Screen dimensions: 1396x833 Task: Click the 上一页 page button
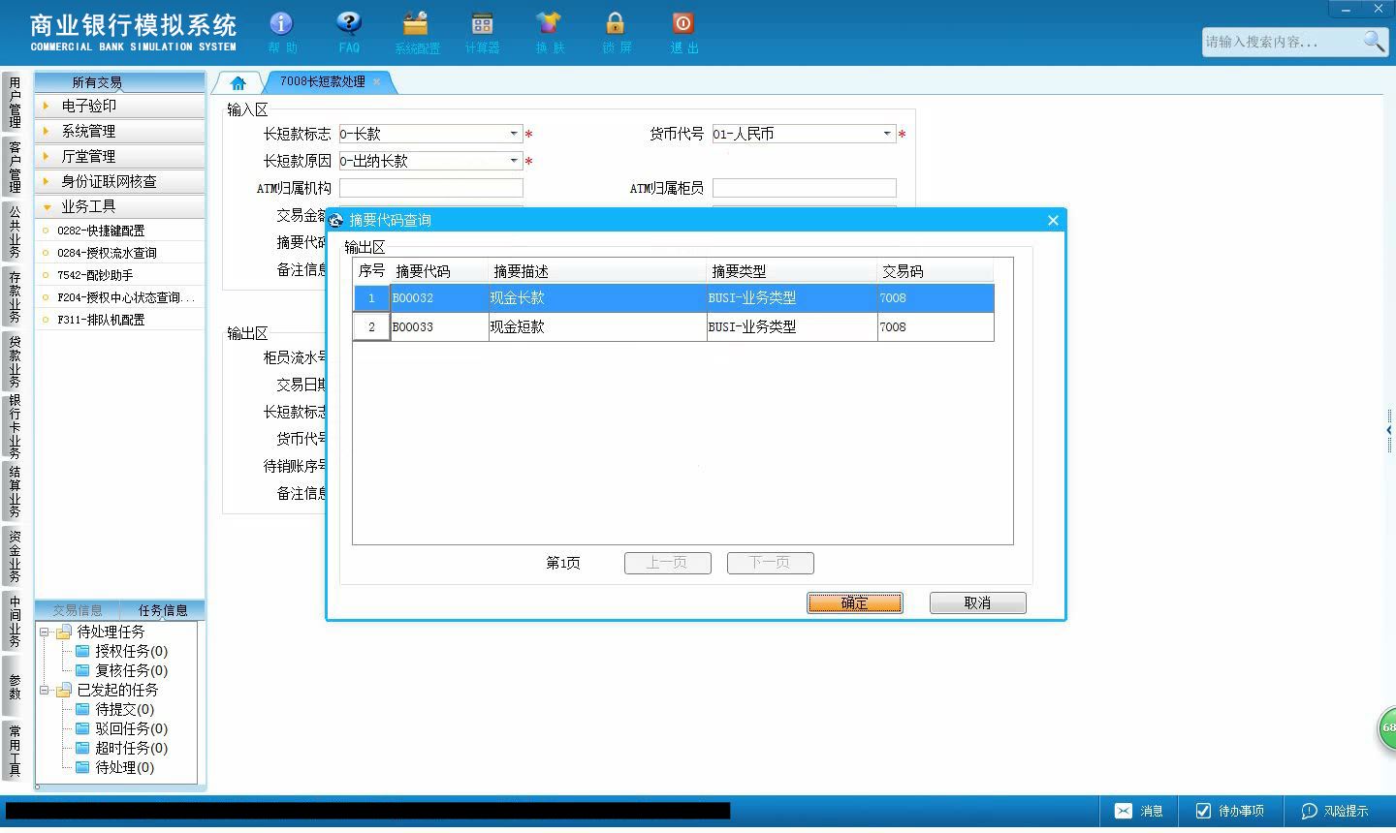coord(667,563)
